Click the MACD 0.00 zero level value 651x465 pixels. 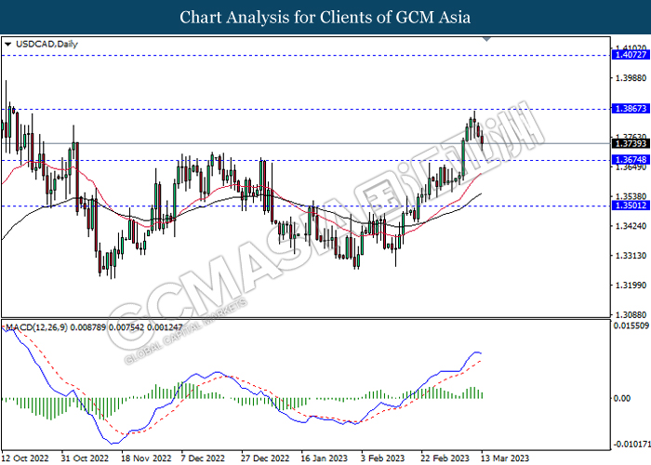(x=621, y=399)
